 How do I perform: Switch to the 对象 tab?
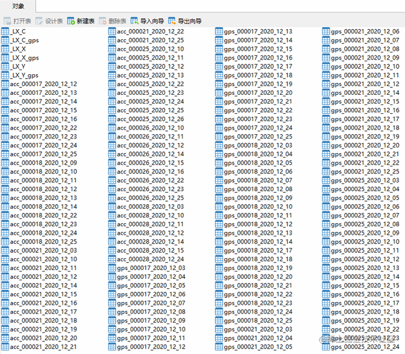coord(18,6)
